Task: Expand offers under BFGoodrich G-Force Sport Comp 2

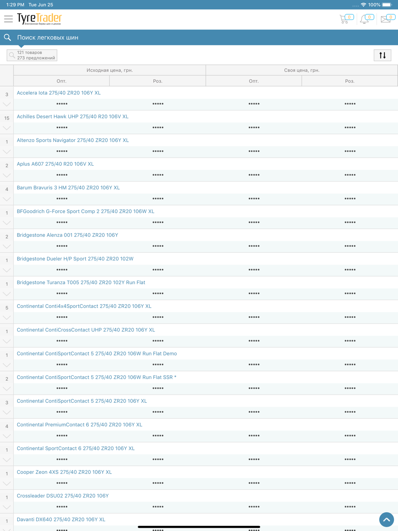Action: point(7,223)
